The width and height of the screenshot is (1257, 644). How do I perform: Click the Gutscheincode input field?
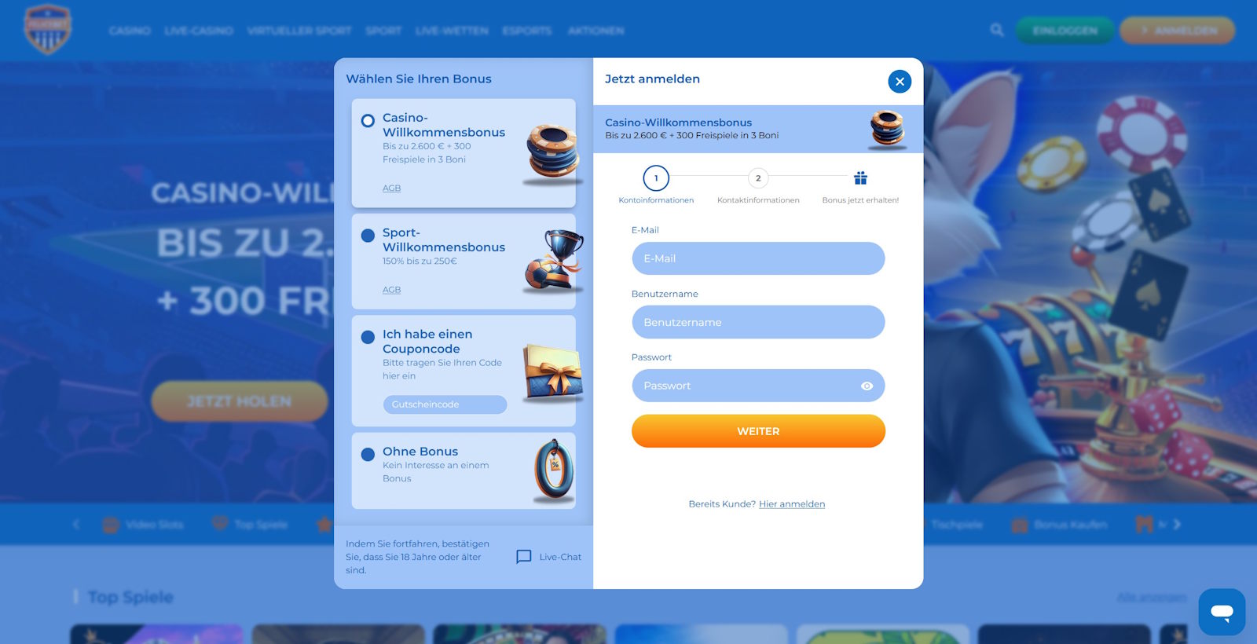point(445,404)
